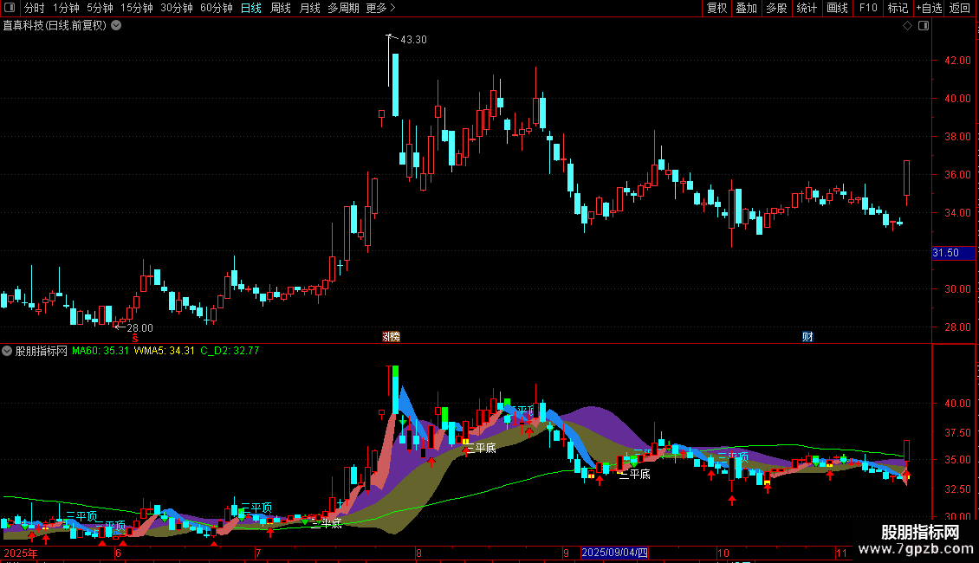Click the 2025/09/04/四 date marker
This screenshot has width=979, height=563.
(x=614, y=553)
